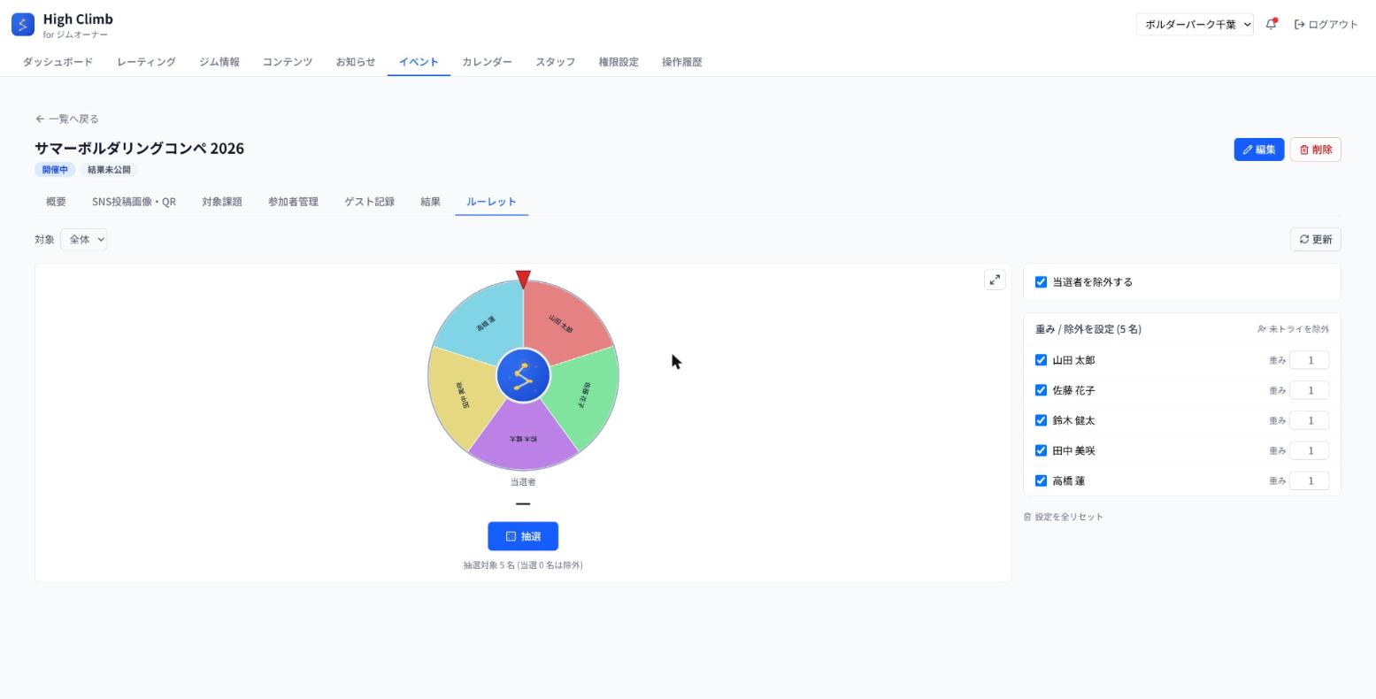Click weight field for 山田 太郎

pos(1309,360)
